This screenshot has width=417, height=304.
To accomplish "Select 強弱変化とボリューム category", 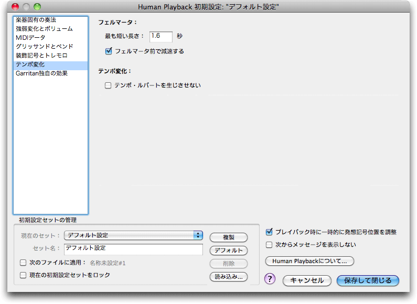I will pos(50,29).
